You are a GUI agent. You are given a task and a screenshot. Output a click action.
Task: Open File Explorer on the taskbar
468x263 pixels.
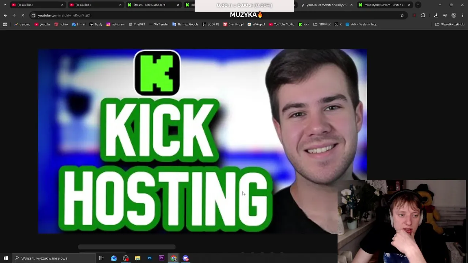click(x=137, y=258)
